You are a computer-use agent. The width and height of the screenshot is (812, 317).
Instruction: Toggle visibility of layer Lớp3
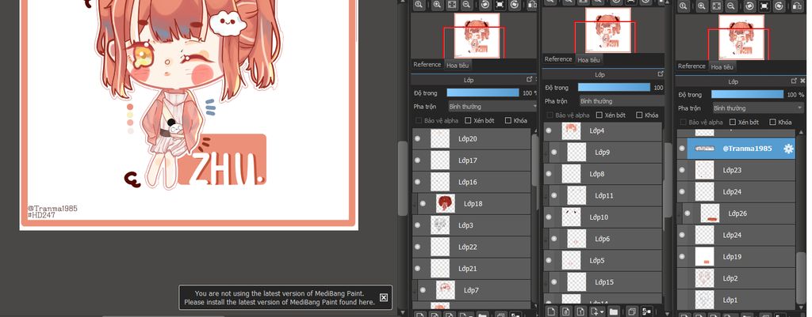click(x=417, y=225)
